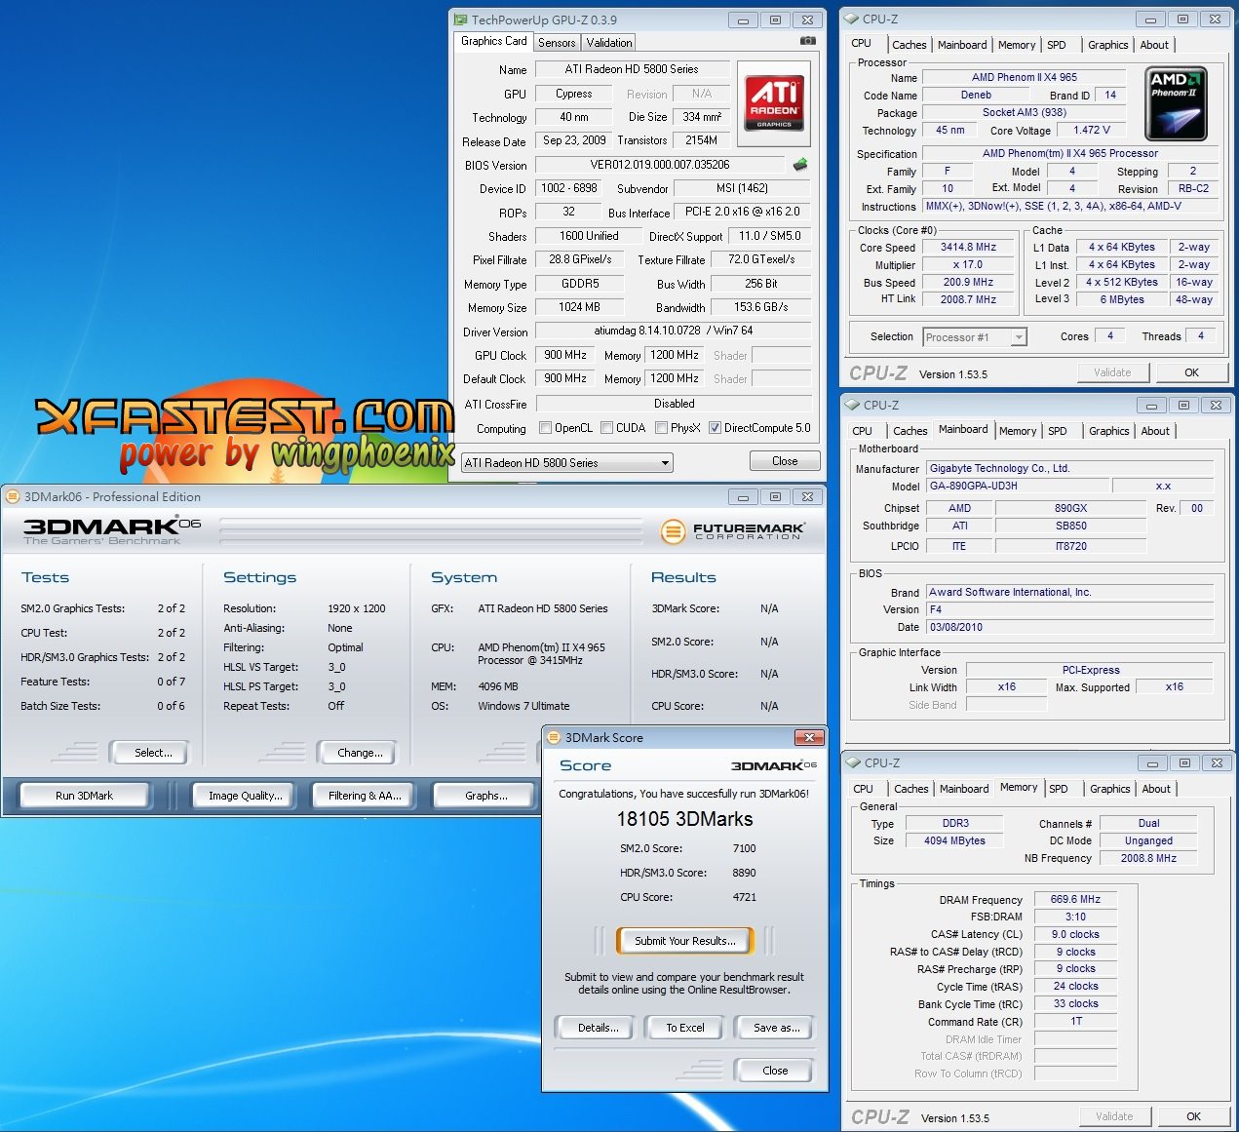The image size is (1239, 1132).
Task: Click the BIOS Version field in GPU-Z
Action: [x=660, y=165]
